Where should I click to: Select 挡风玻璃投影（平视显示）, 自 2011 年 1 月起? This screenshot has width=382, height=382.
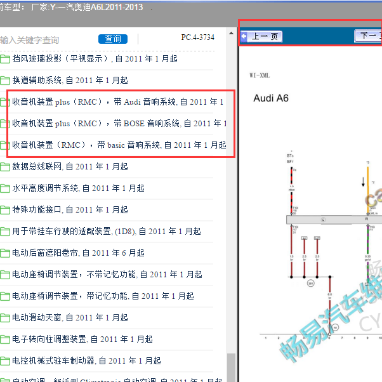point(95,59)
